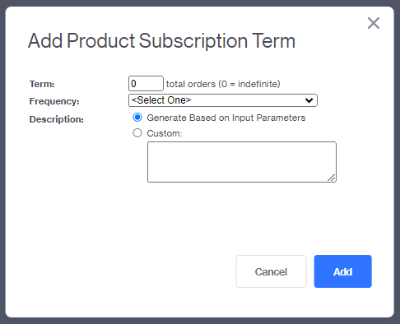The width and height of the screenshot is (400, 324).
Task: Click the Custom: label text
Action: 165,133
